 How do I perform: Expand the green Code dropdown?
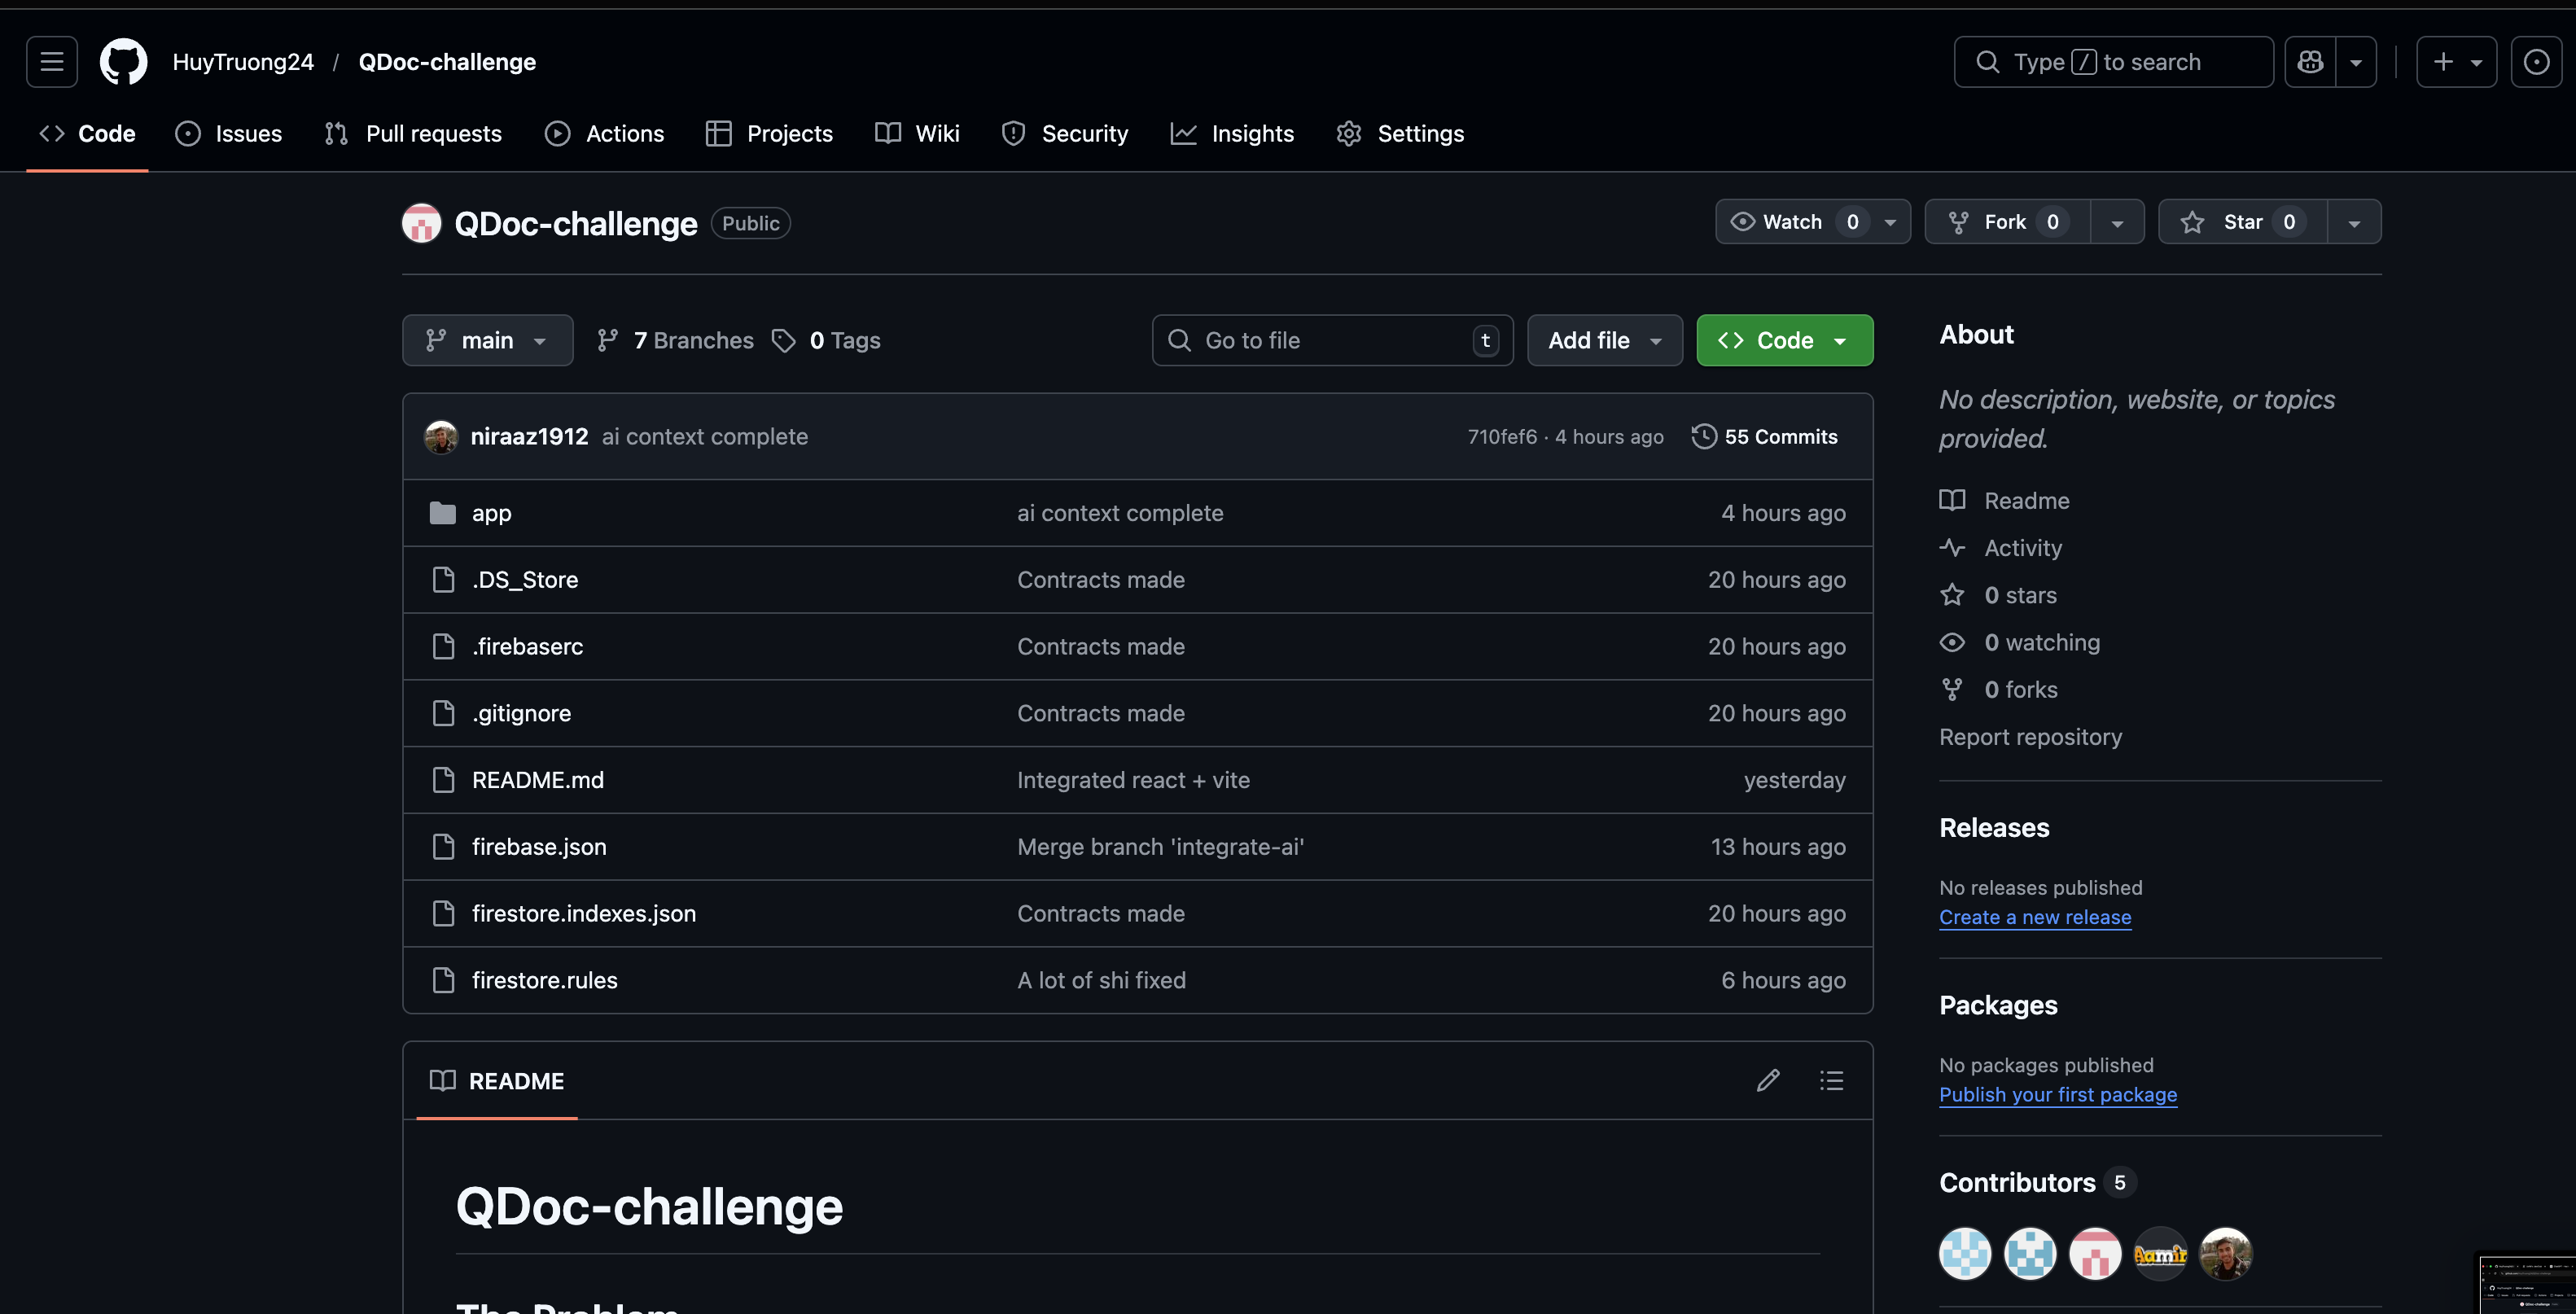tap(1784, 341)
